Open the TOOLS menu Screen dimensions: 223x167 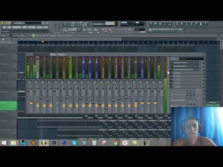[x=39, y=27]
